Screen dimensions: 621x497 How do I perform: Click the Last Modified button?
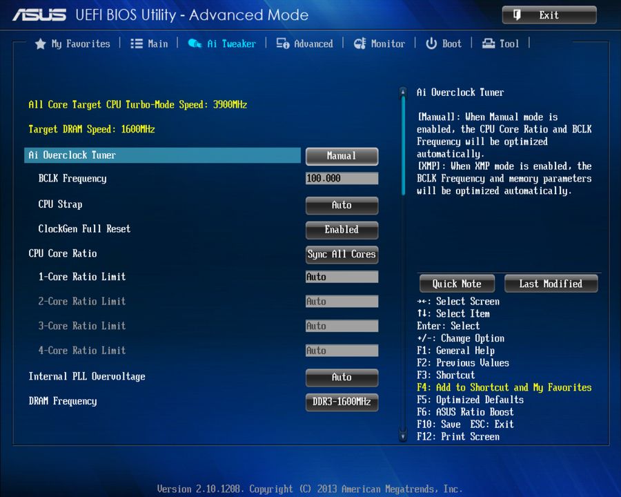click(x=551, y=283)
